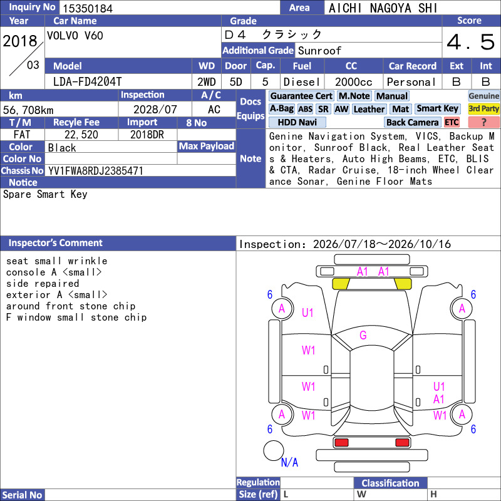Viewport: 501px width, 501px height.
Task: Click the Back Camera badge
Action: pos(412,122)
